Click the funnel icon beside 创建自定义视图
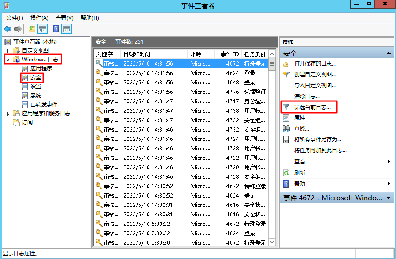396x259 pixels. 286,75
